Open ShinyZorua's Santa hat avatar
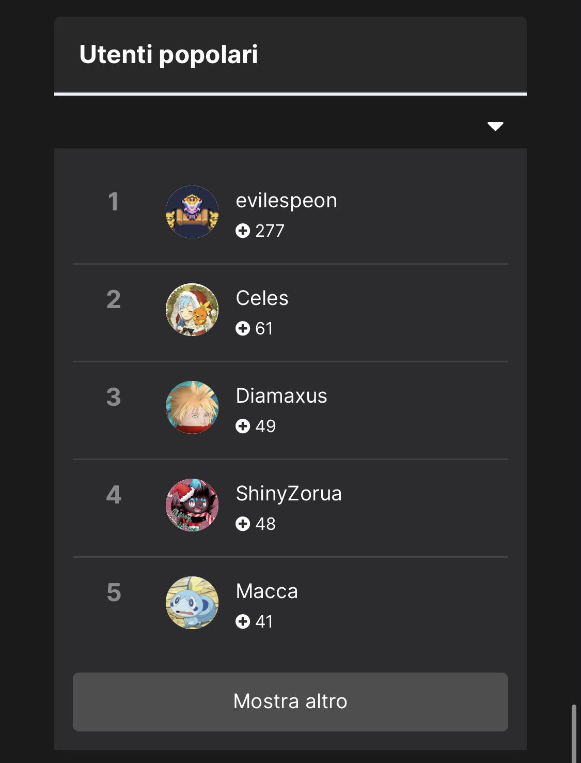The width and height of the screenshot is (581, 763). tap(192, 505)
